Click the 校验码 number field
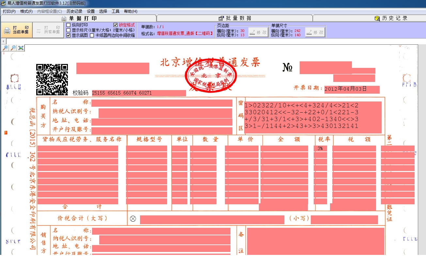Viewport: 426px width, 265px height. pos(139,93)
